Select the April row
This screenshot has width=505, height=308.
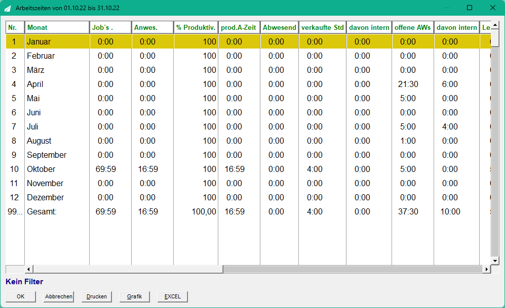(x=248, y=84)
